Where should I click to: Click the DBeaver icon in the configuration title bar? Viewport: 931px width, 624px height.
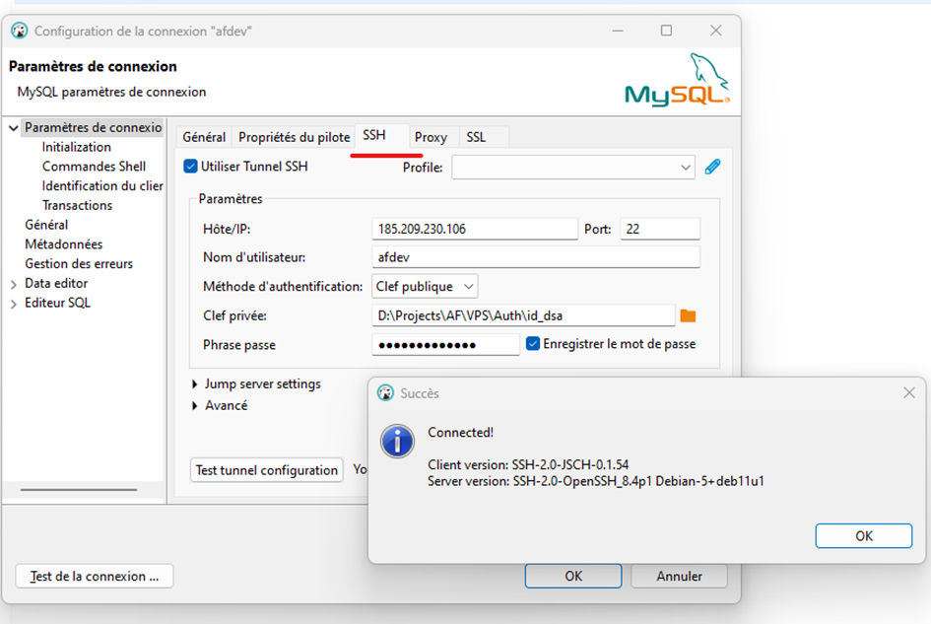20,31
